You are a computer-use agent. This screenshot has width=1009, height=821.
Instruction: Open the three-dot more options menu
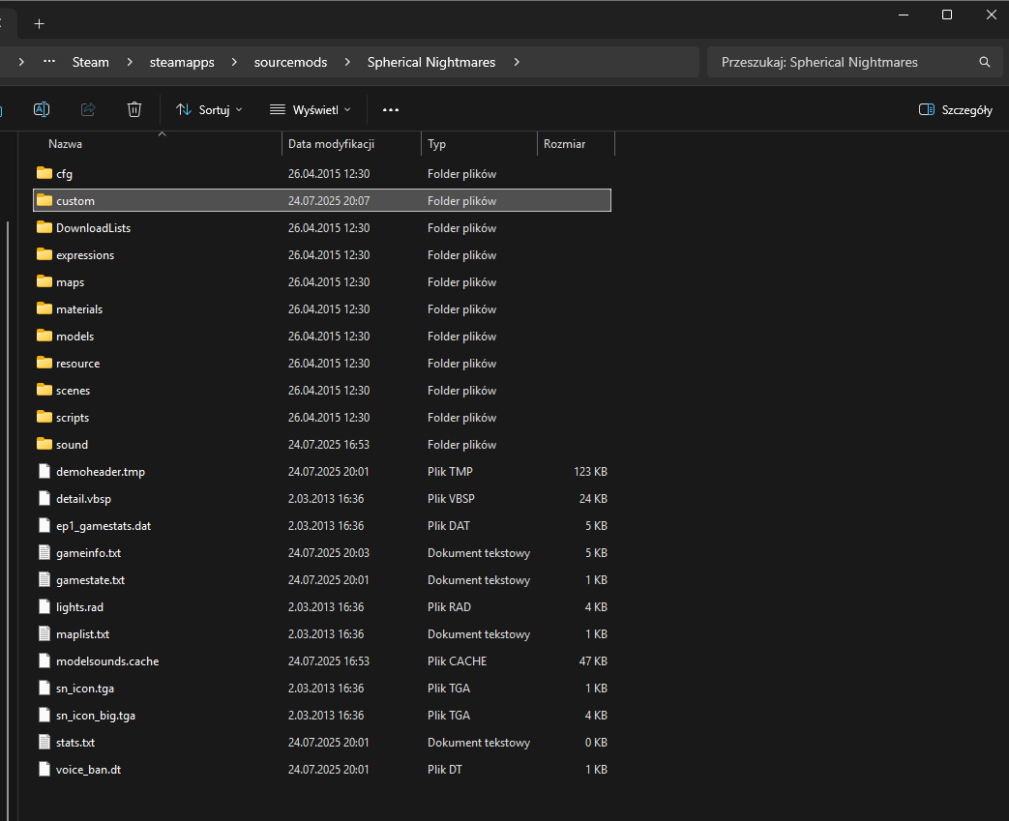(x=391, y=109)
